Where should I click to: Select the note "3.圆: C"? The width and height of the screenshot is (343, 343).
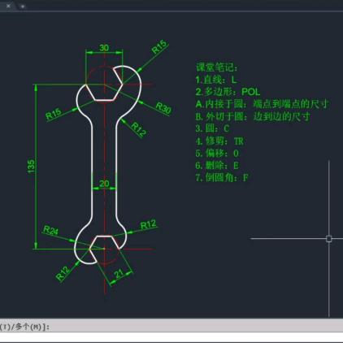(213, 128)
